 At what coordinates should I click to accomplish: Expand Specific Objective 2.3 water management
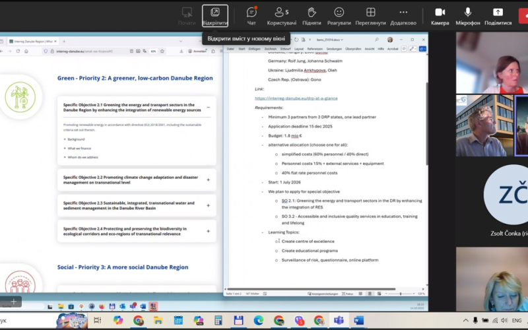pos(209,205)
